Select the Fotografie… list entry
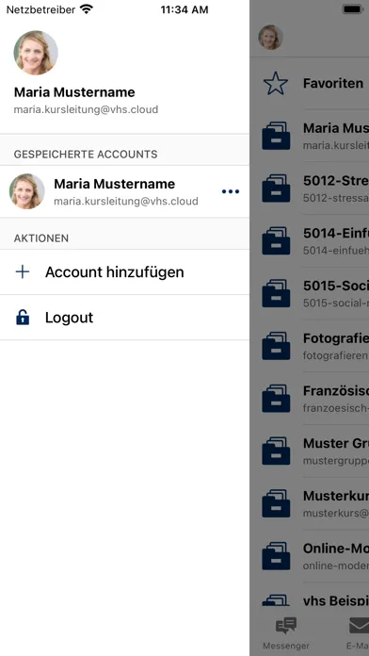The width and height of the screenshot is (369, 656). (x=310, y=346)
